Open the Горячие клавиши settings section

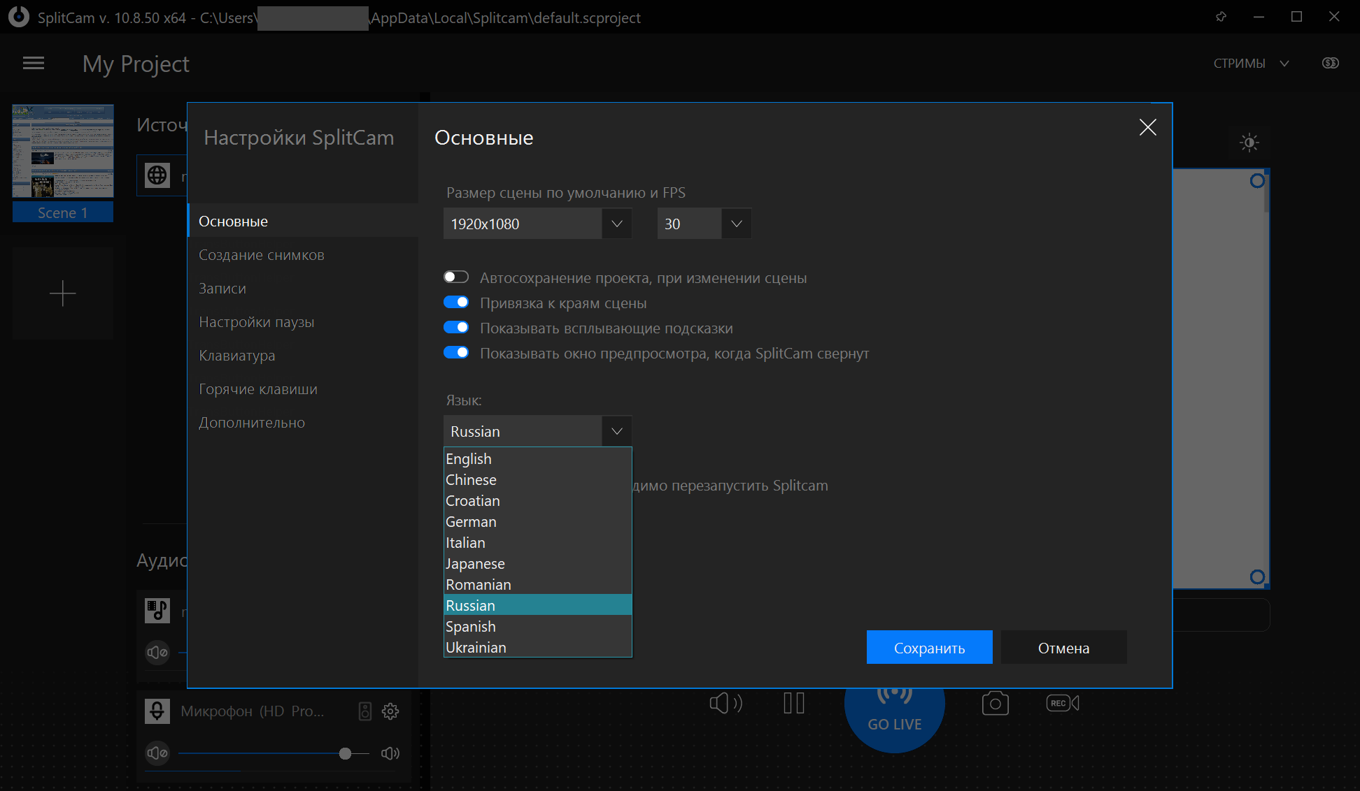pos(258,389)
